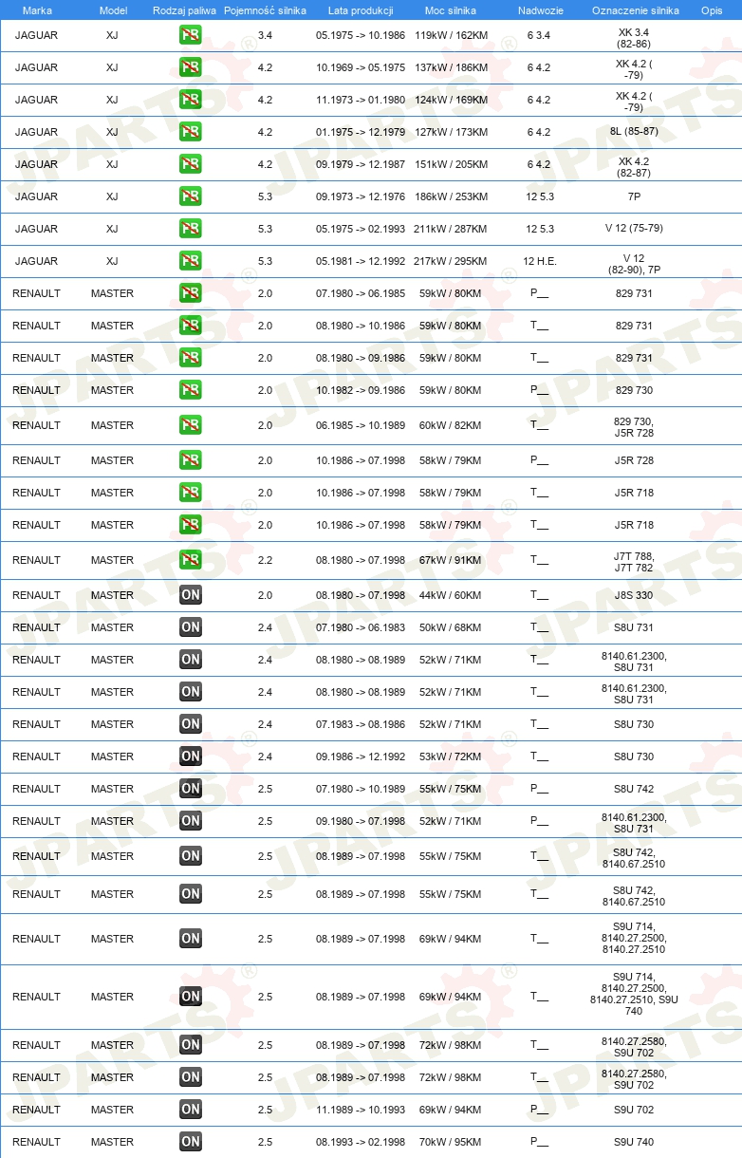
Task: Select the body type cell 6 3.4
Action: coord(540,35)
